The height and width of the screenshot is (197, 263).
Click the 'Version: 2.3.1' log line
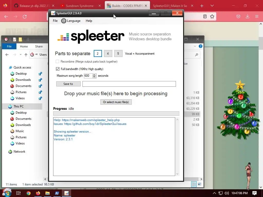63,139
